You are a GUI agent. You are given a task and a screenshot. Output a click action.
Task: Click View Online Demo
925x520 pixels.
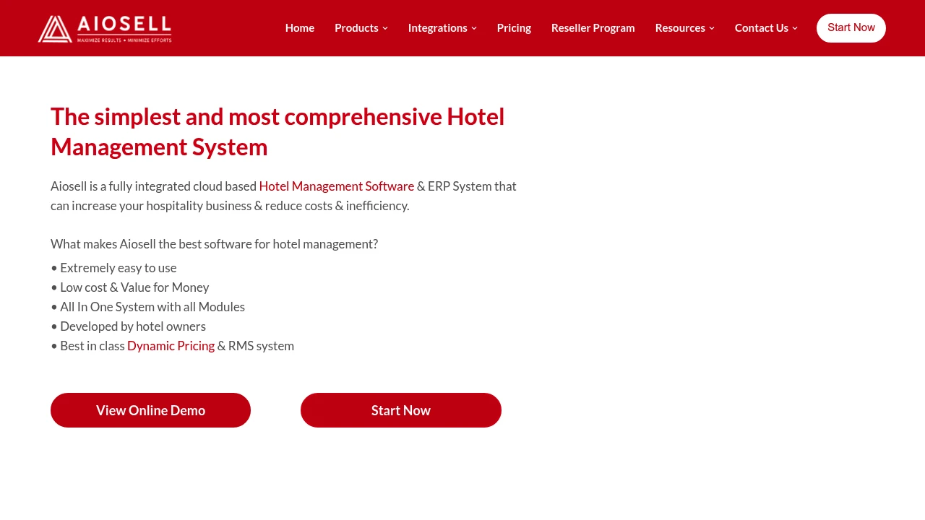click(150, 409)
